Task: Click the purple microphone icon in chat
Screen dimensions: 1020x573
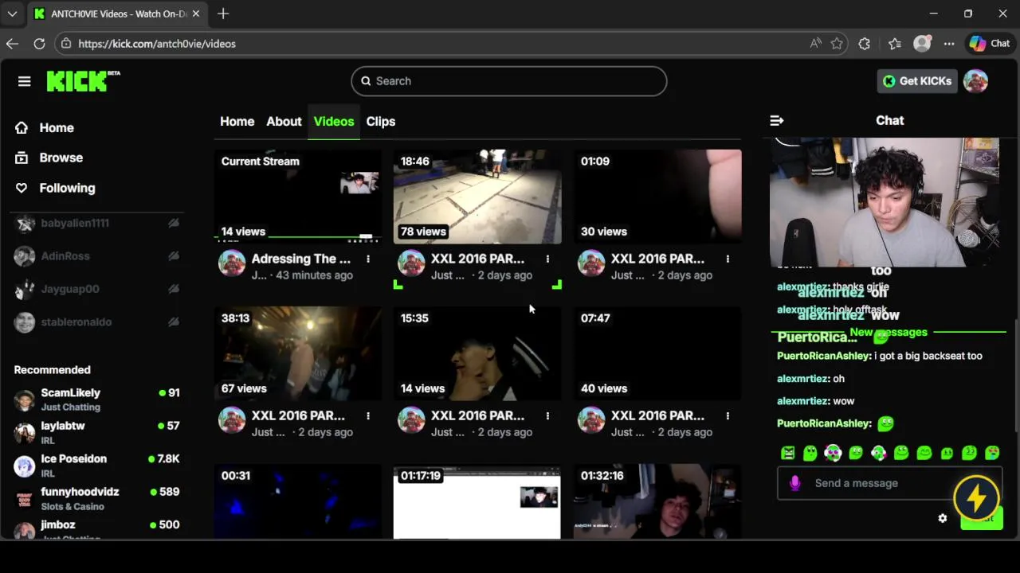Action: tap(794, 483)
